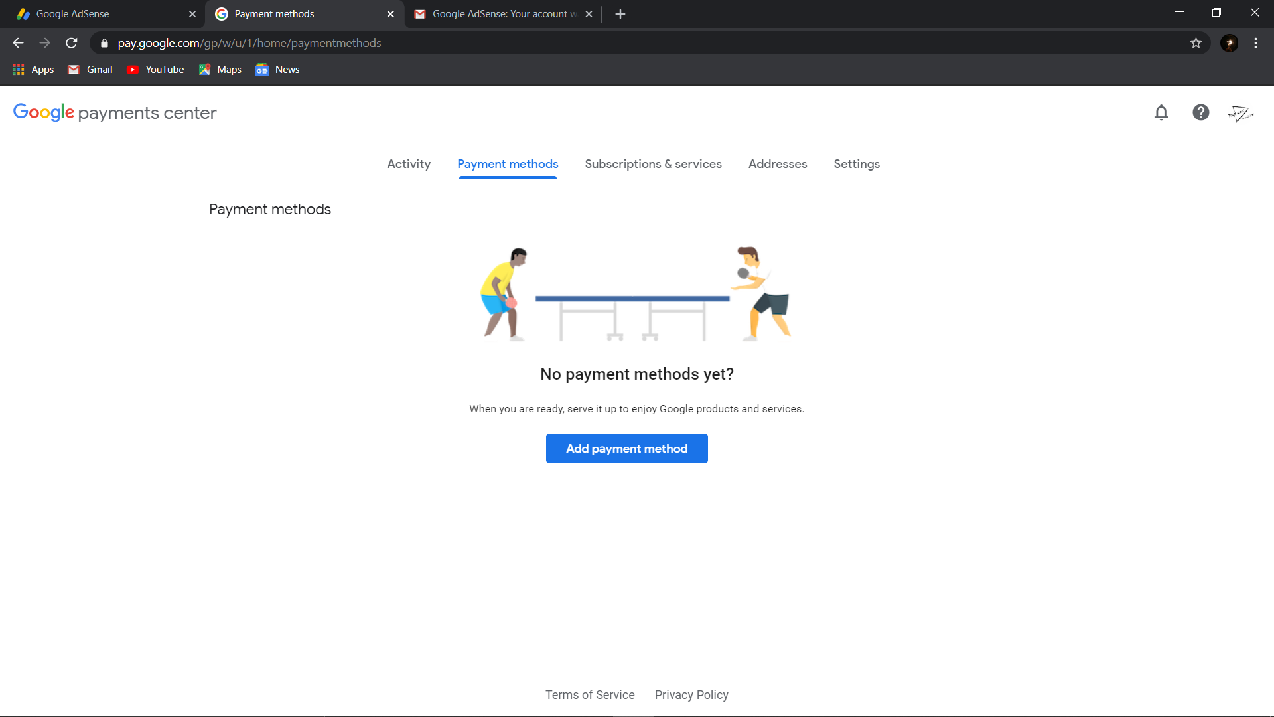Go back to previous page
The height and width of the screenshot is (717, 1274).
pos(18,43)
